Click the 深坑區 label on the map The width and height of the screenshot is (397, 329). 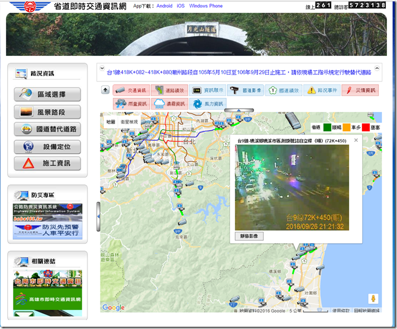pos(215,158)
